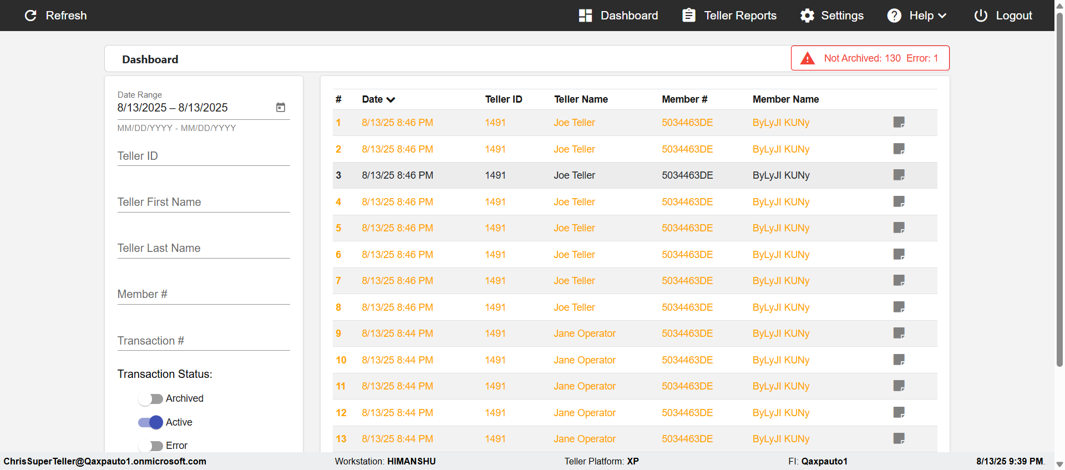The width and height of the screenshot is (1065, 470).
Task: Open note icon for row 12
Action: tap(899, 412)
